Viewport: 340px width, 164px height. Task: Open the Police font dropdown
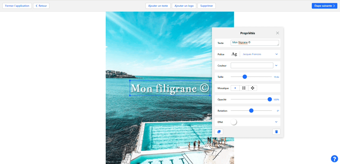pyautogui.click(x=277, y=54)
